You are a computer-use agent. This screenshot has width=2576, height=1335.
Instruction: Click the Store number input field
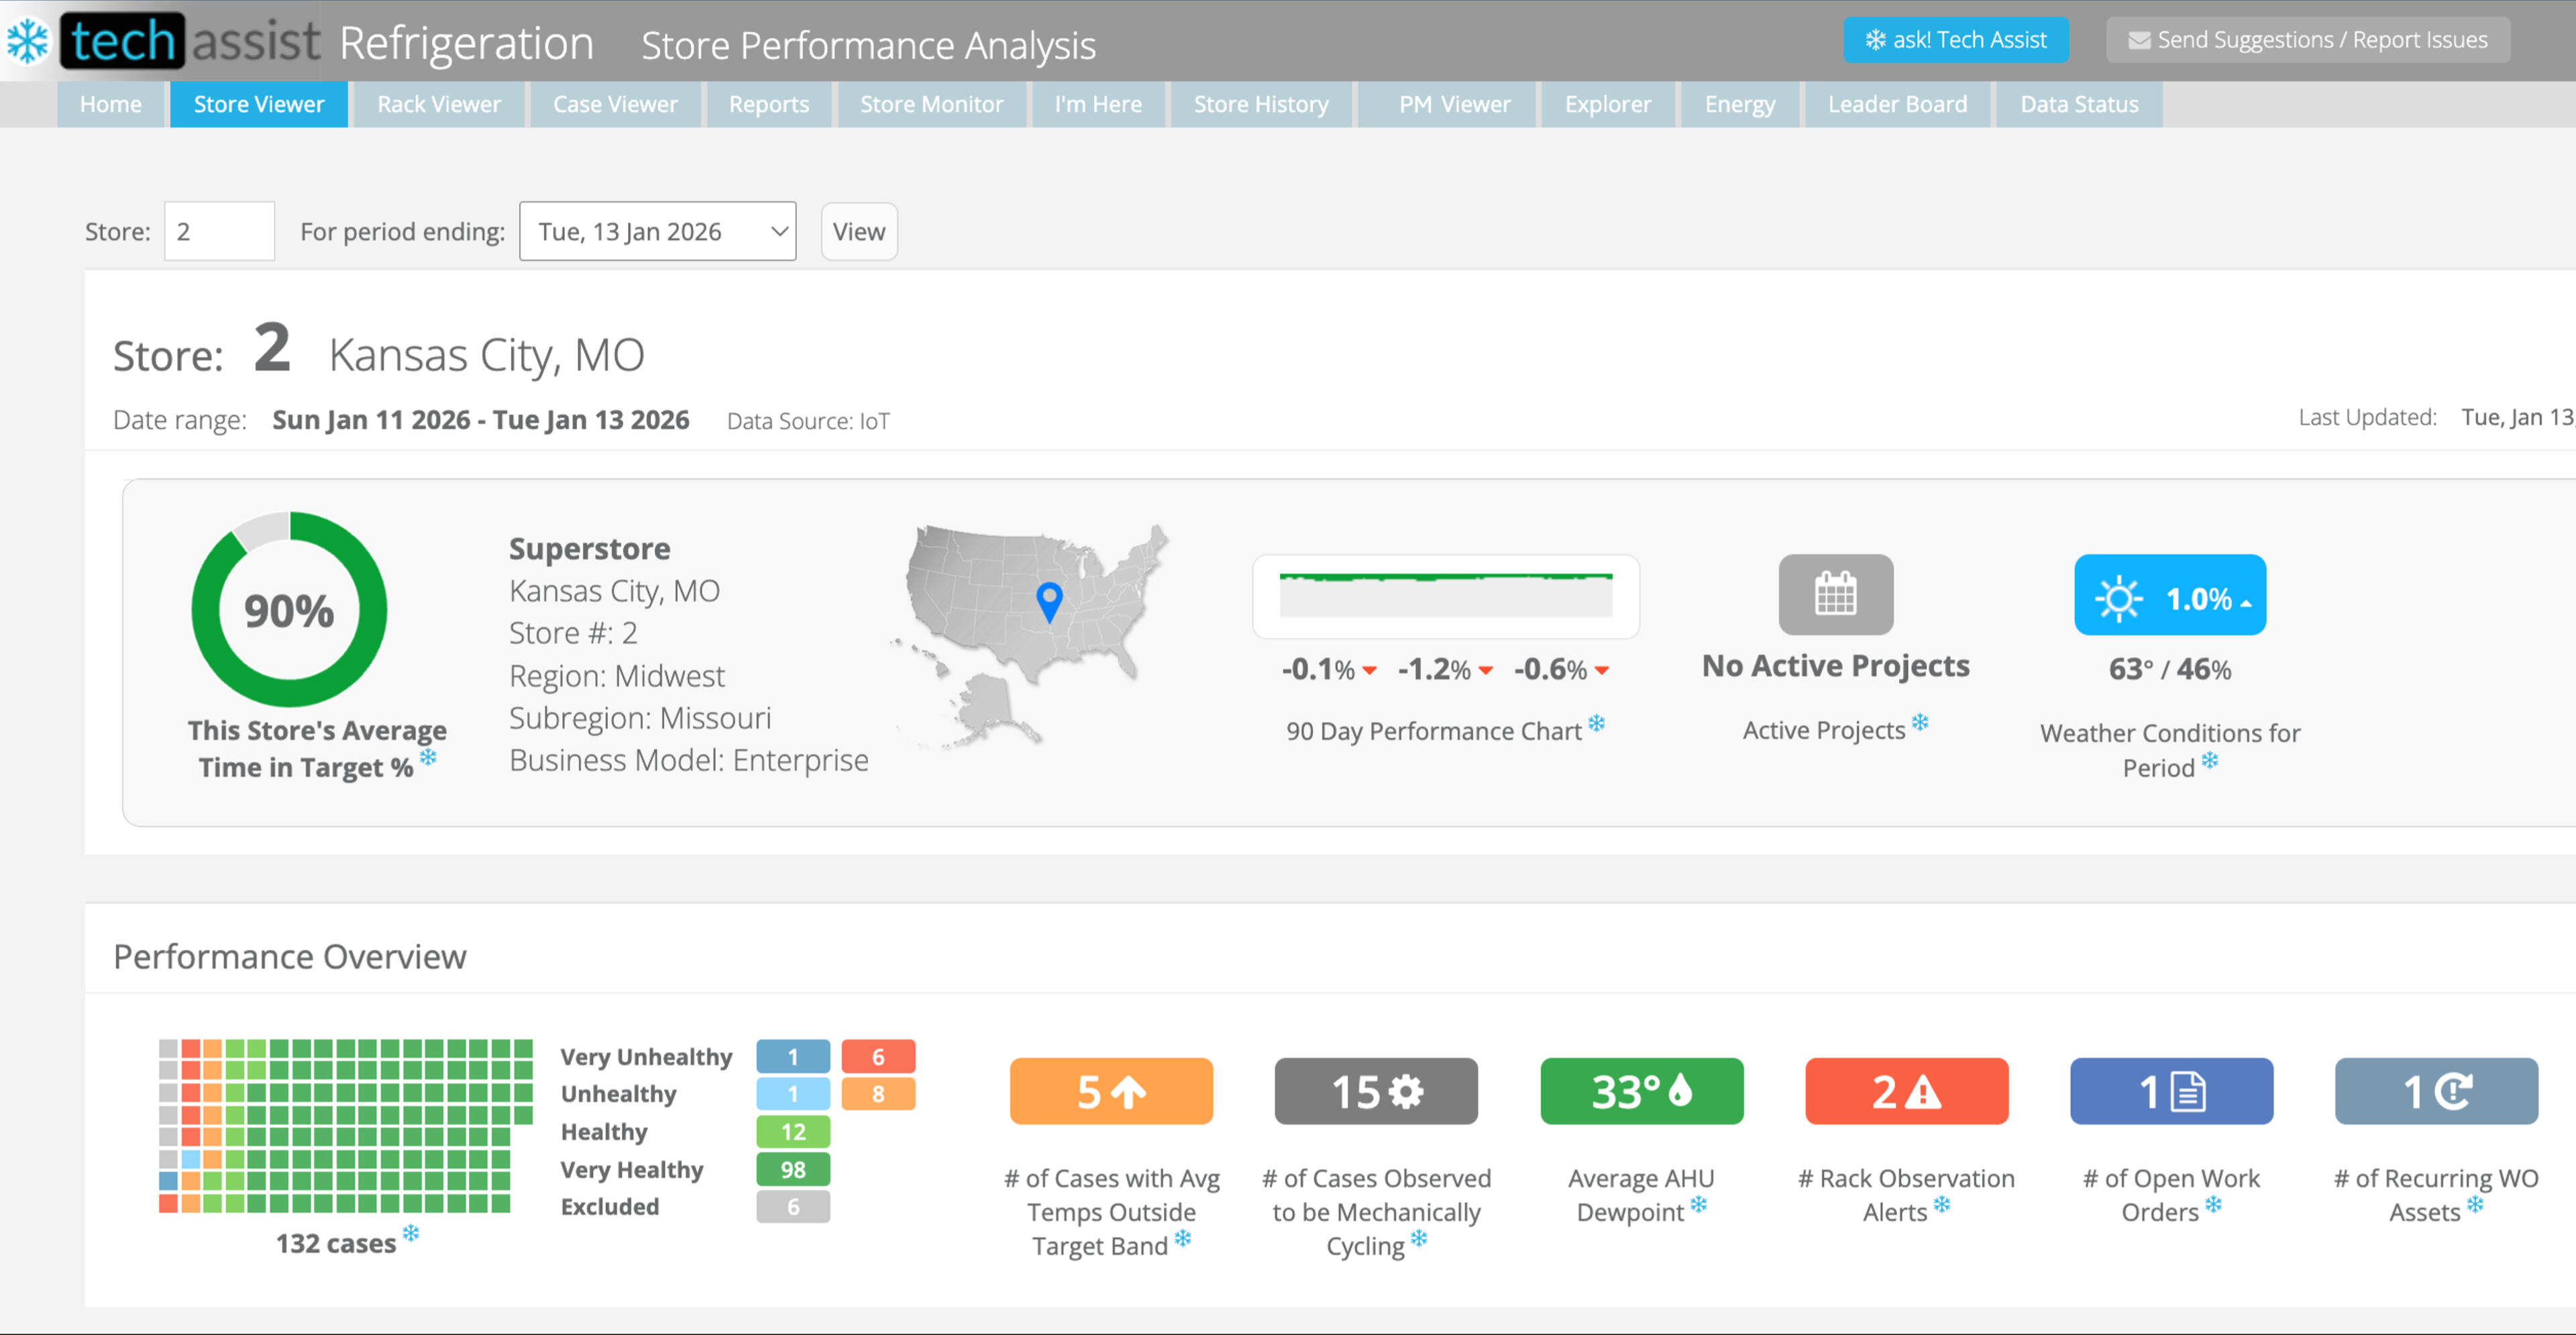pos(219,231)
